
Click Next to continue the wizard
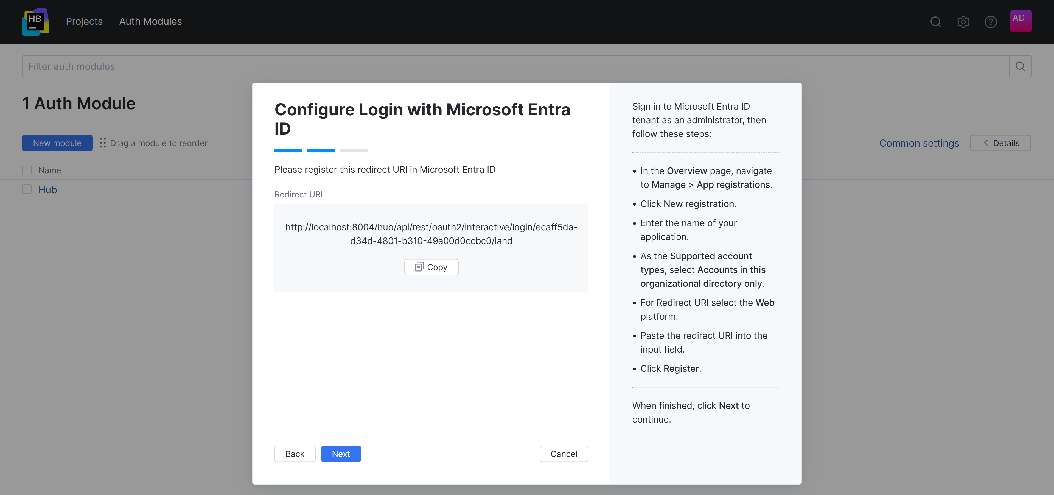[x=341, y=454]
